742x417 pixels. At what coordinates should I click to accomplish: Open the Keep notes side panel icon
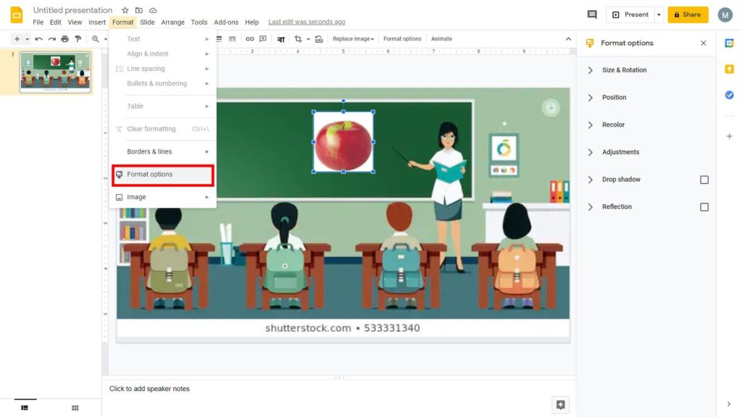click(x=729, y=69)
